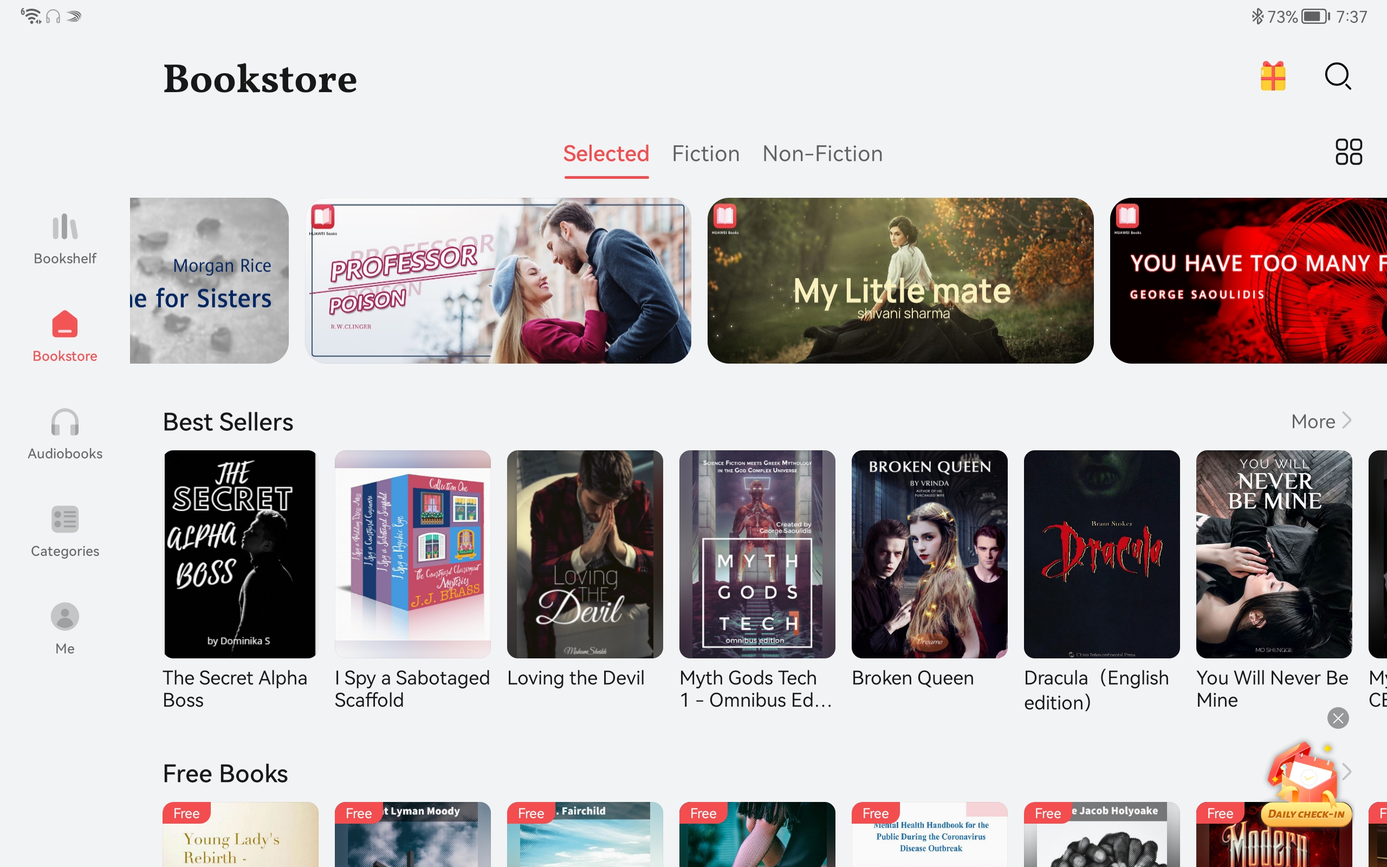Open The Secret Alpha Boss cover
Screen dimensions: 1387x867
pos(240,554)
